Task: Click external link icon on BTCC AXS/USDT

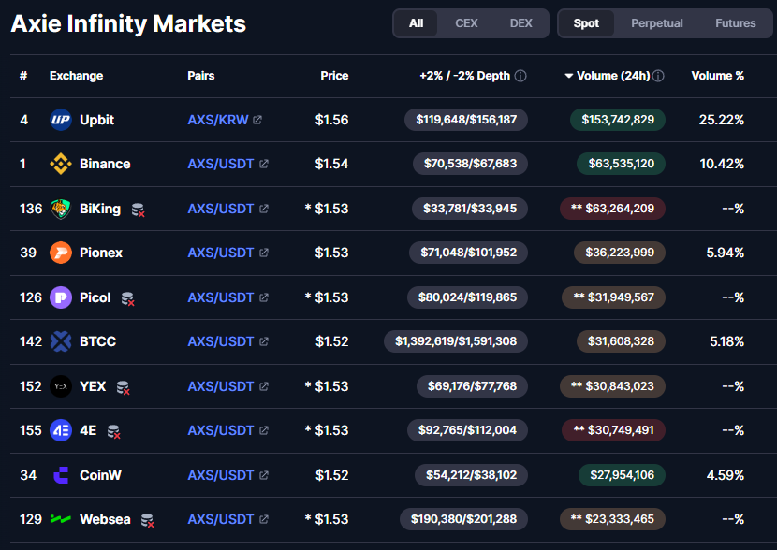Action: click(x=264, y=341)
